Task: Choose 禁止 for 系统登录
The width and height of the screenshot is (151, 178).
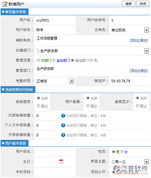Action: point(39,106)
